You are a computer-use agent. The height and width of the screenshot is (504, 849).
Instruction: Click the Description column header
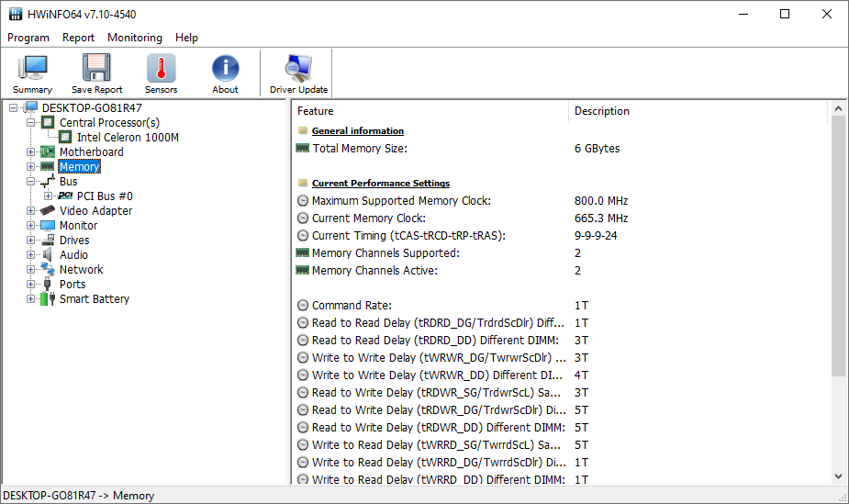pyautogui.click(x=698, y=110)
